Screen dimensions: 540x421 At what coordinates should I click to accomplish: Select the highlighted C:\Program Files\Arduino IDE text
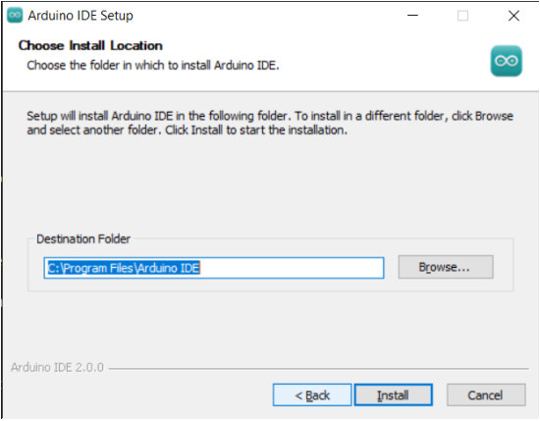click(124, 268)
